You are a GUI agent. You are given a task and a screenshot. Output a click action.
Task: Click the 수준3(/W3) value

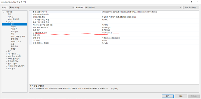(x=106, y=30)
